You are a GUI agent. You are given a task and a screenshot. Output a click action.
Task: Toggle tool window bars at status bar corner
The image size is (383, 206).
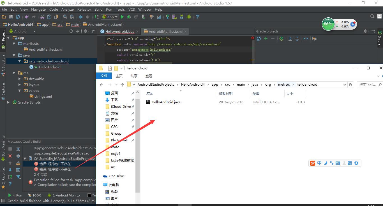tap(3, 201)
